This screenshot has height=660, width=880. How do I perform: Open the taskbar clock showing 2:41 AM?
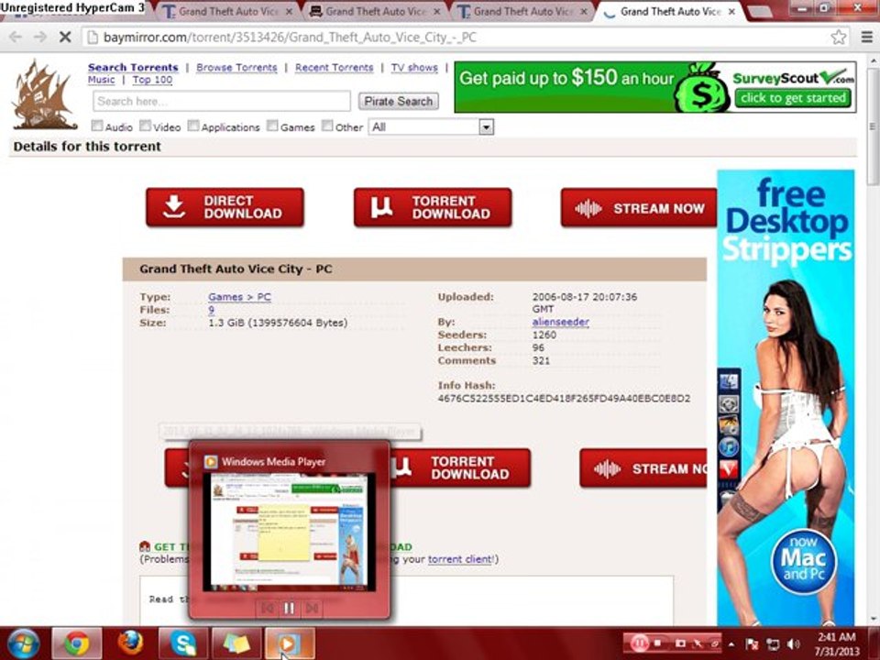tap(836, 643)
